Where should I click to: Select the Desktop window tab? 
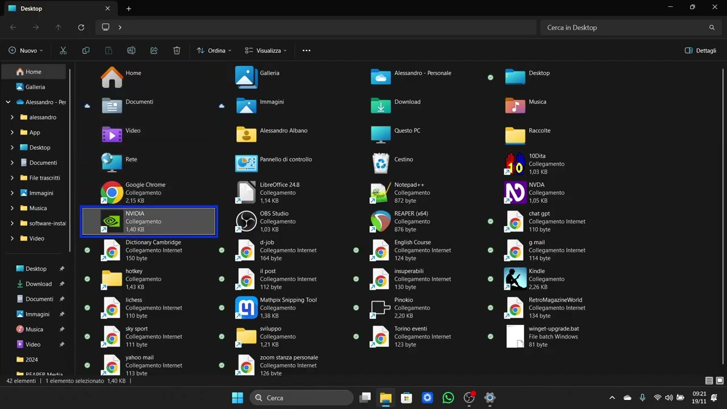[60, 9]
